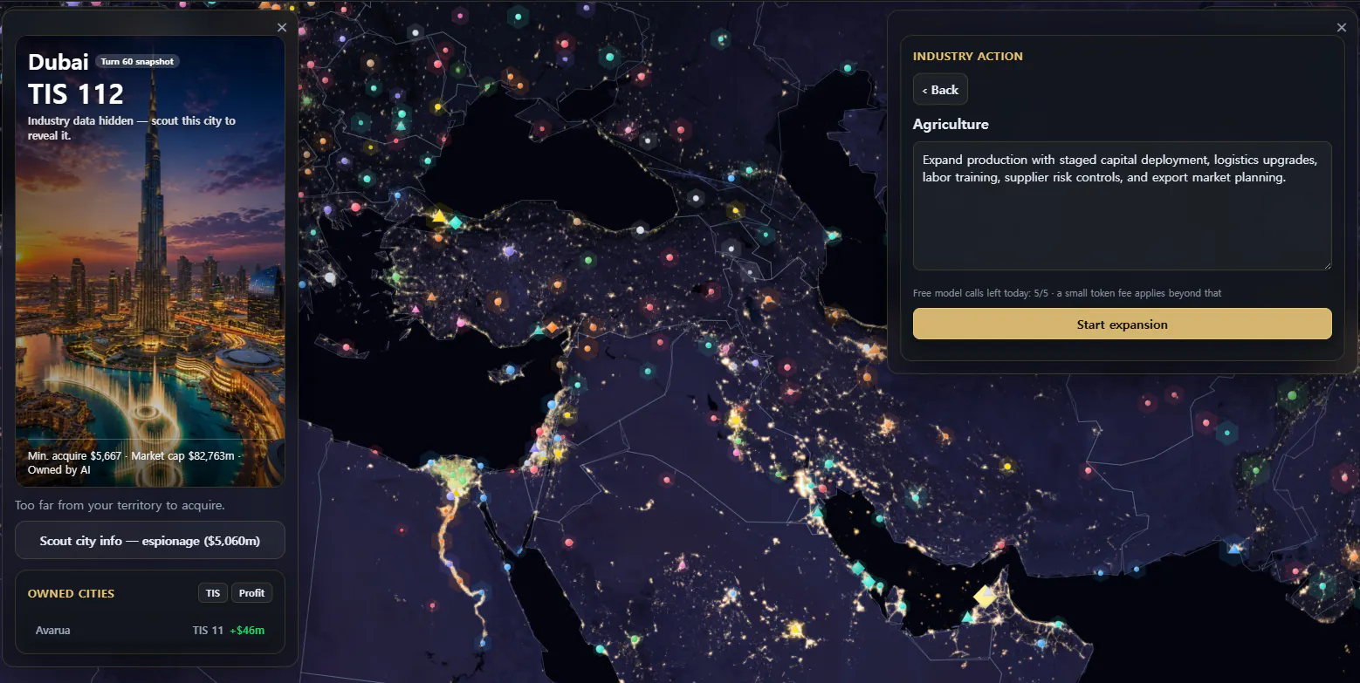Click the Too far from territory message
Image resolution: width=1360 pixels, height=683 pixels.
pos(120,505)
